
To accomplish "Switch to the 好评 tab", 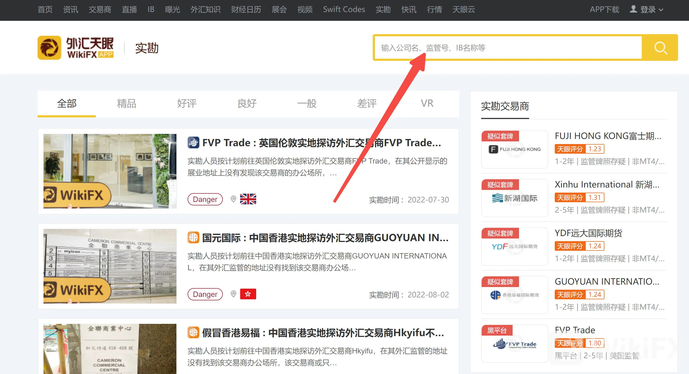I will (x=187, y=103).
